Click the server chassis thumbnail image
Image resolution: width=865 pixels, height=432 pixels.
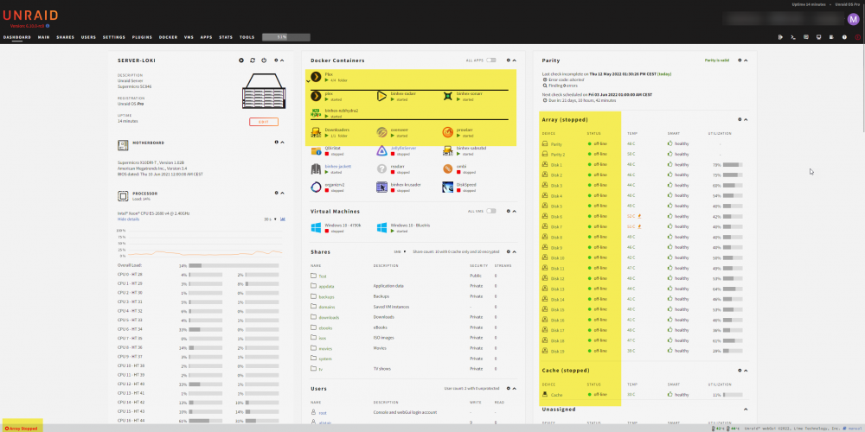click(263, 91)
